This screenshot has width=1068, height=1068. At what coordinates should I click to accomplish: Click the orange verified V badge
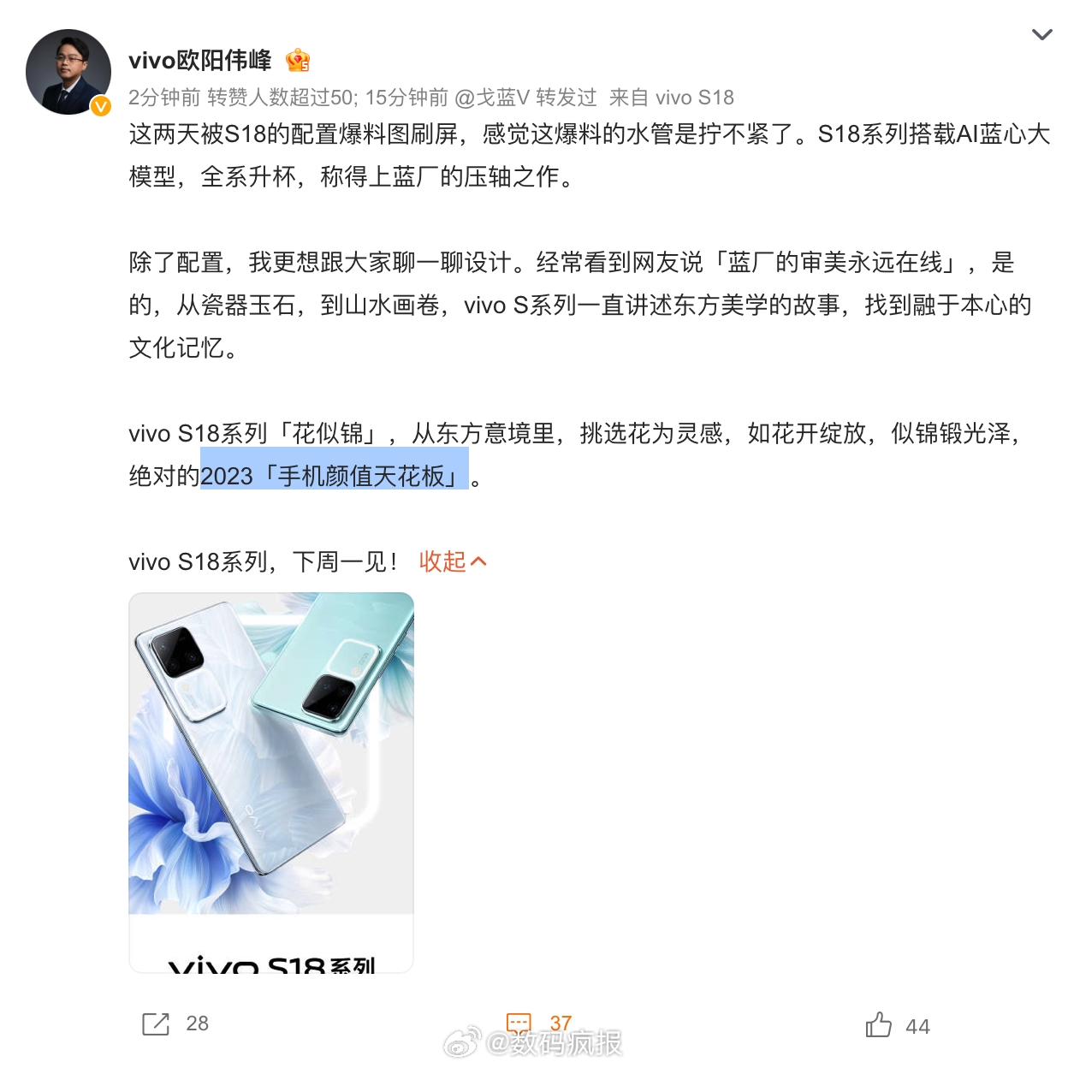pyautogui.click(x=101, y=106)
